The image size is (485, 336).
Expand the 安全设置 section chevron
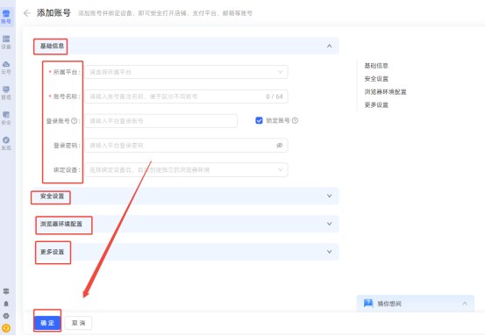coord(330,196)
